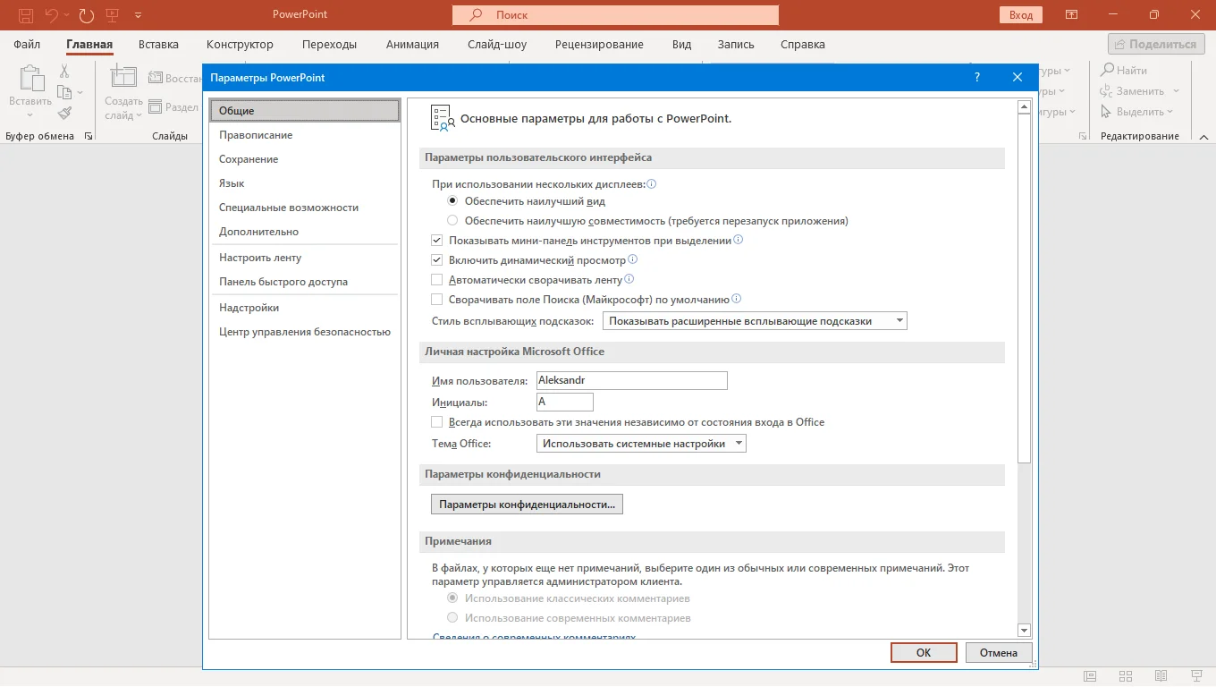Open the Quick Access Toolbar customize arrow
Screen dimensions: 1216x687
(138, 15)
